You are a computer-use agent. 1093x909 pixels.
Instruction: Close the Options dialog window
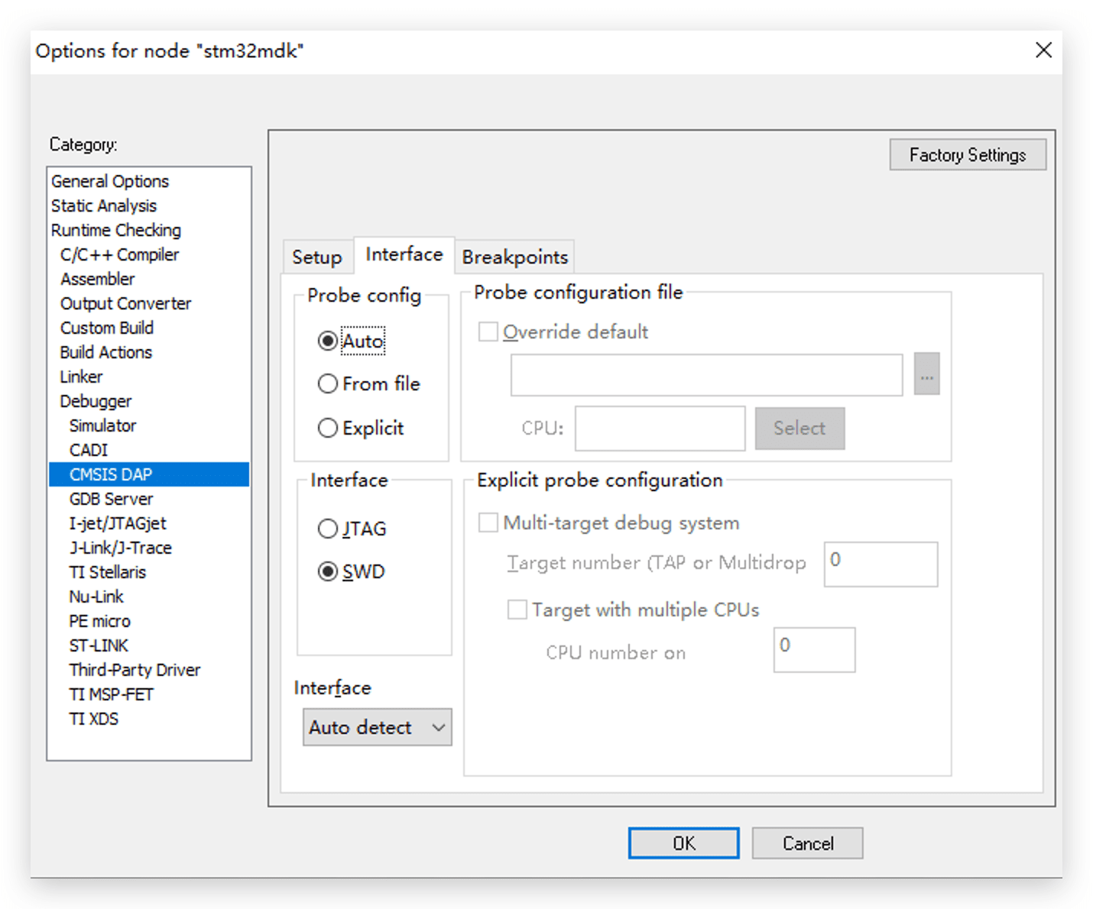(x=1043, y=50)
